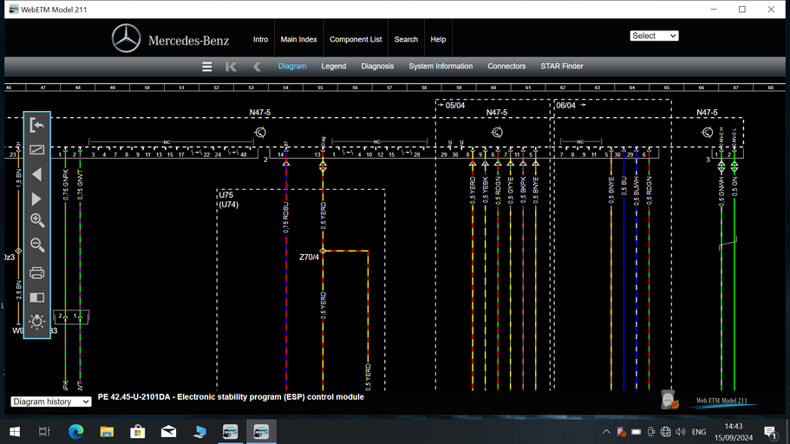The image size is (790, 444).
Task: Open Task View on the taskbar
Action: 44,432
